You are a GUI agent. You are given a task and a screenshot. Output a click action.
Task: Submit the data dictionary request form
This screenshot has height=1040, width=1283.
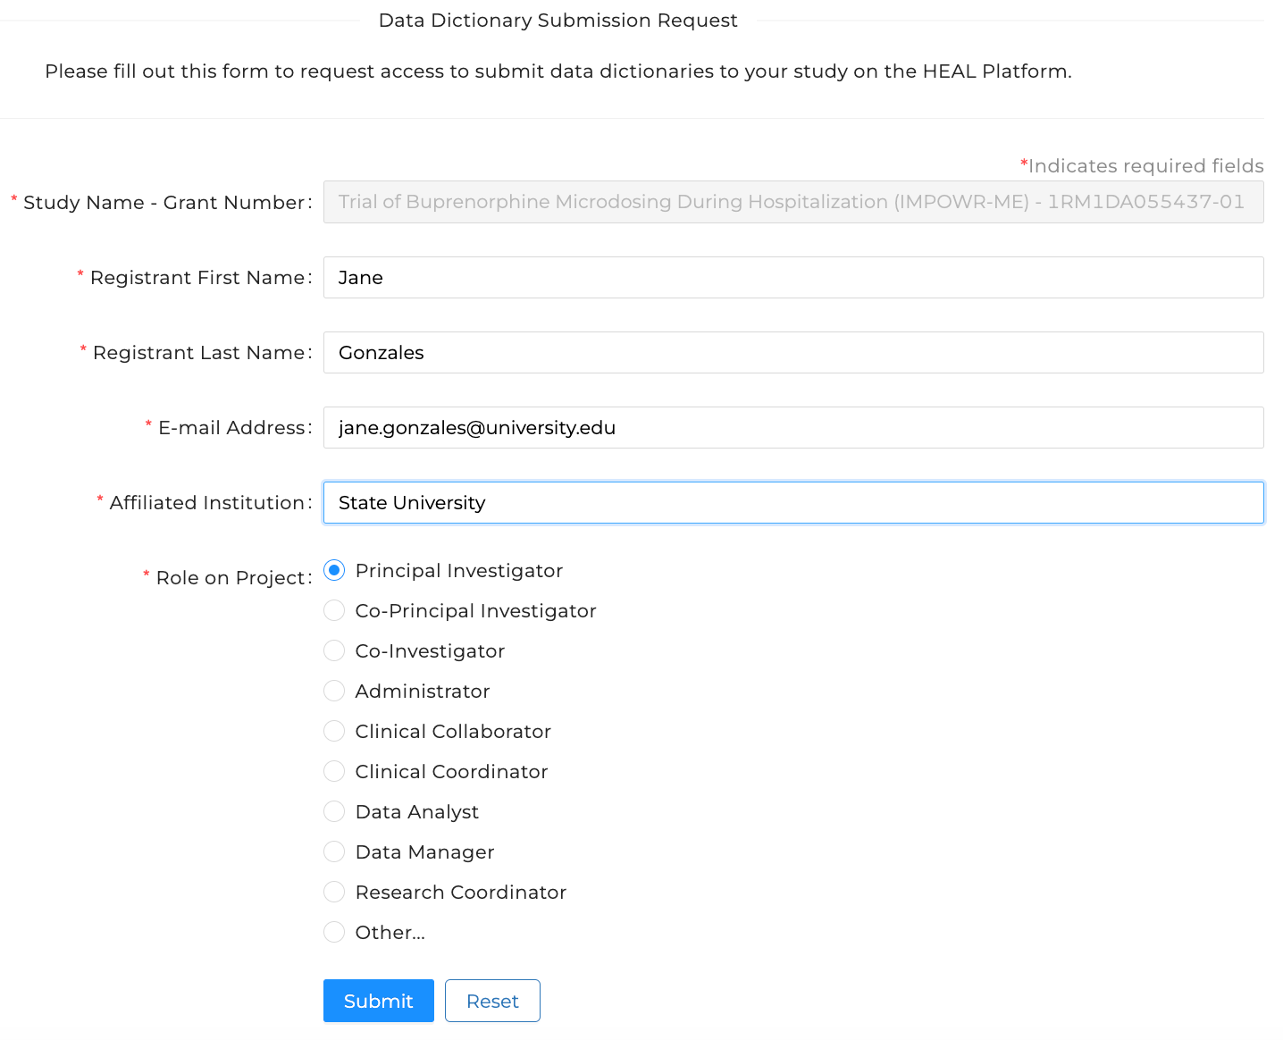[x=379, y=1001]
